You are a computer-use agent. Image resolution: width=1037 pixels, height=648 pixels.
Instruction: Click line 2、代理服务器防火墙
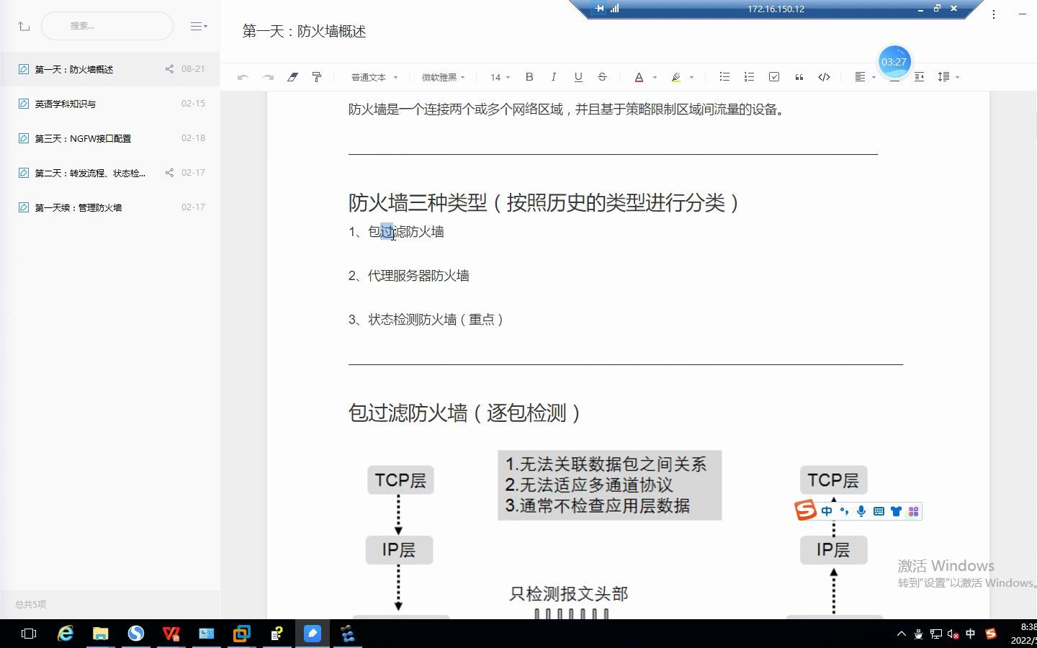(x=409, y=276)
